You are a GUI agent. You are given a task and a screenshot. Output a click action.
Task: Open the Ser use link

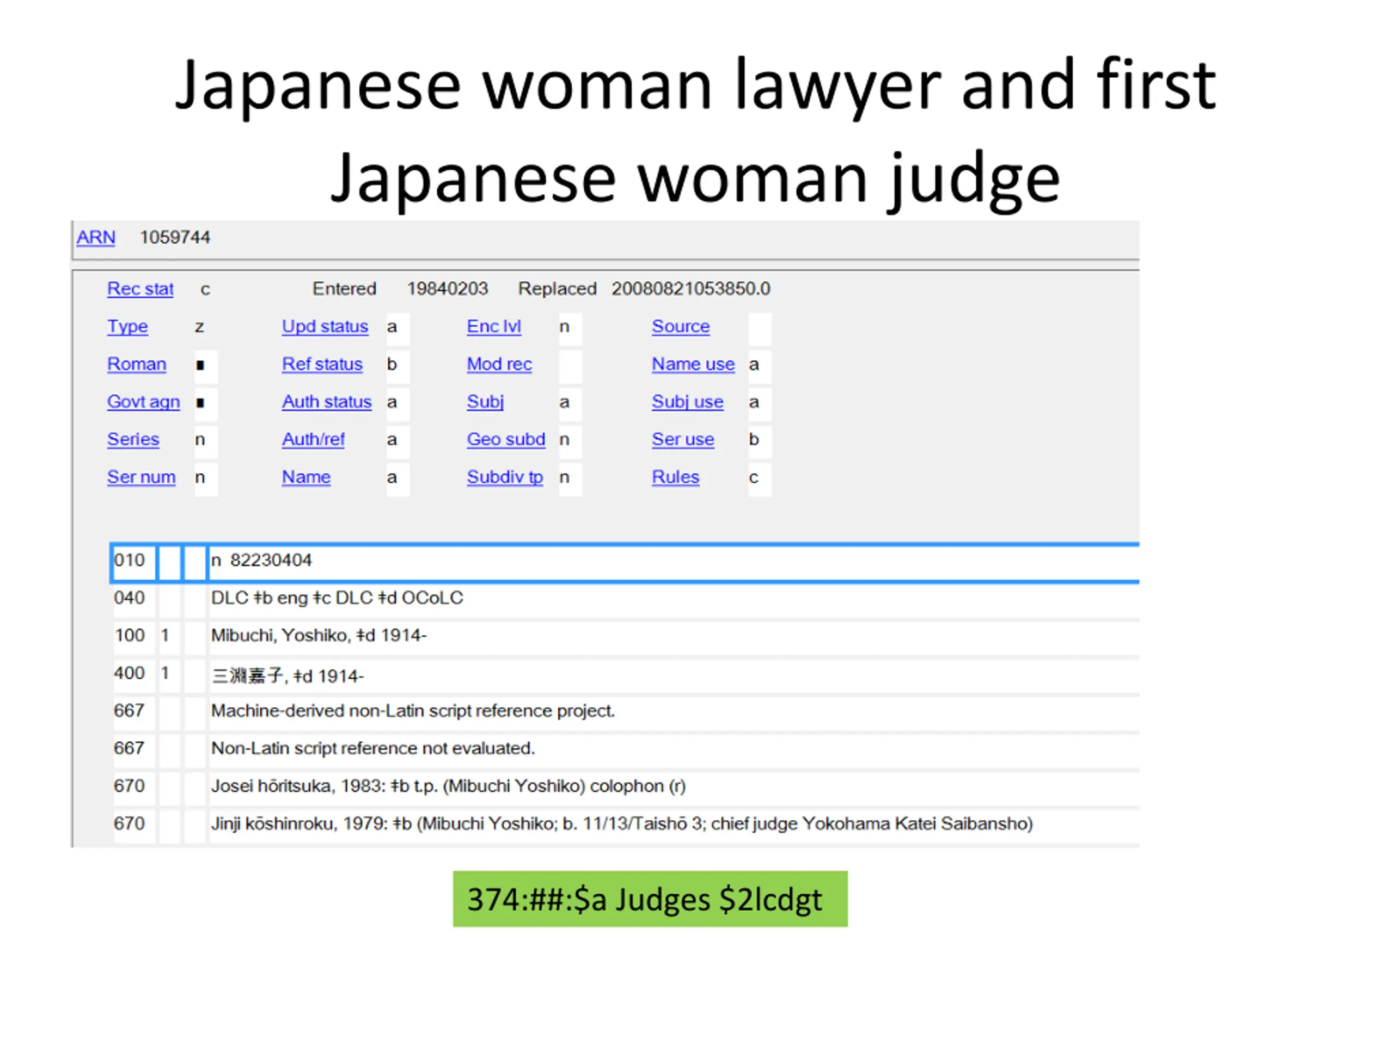point(682,439)
